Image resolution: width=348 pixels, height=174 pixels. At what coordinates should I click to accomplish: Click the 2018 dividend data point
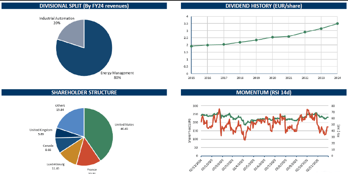(240, 42)
